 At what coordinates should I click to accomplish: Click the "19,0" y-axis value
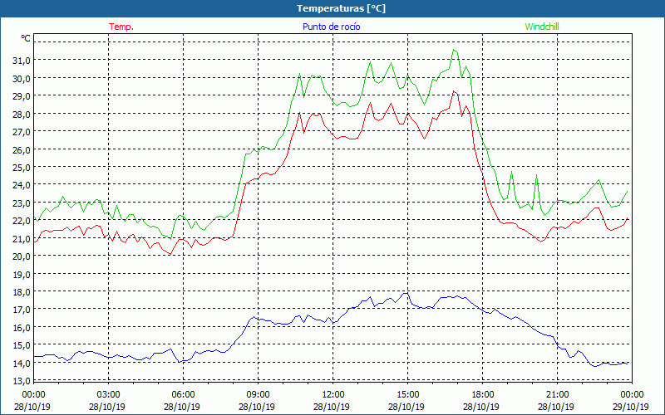[22, 274]
